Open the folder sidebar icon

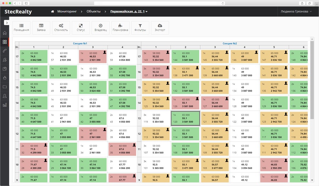click(x=5, y=87)
